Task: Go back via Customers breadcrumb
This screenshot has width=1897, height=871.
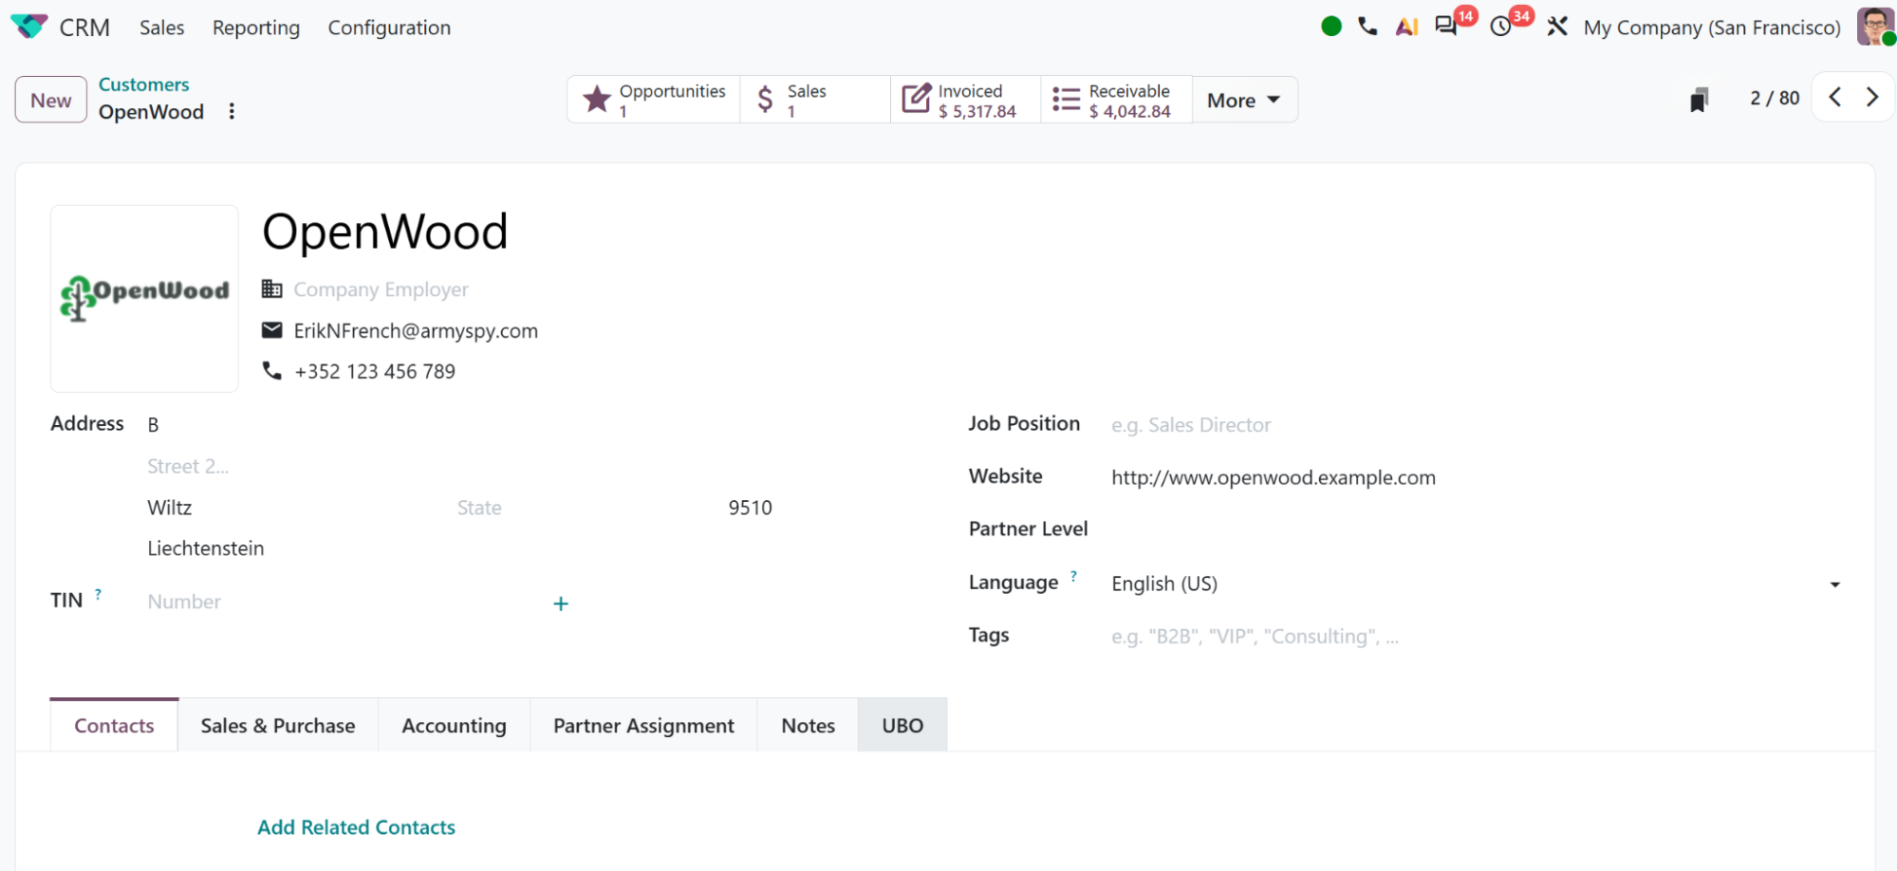Action: tap(143, 84)
